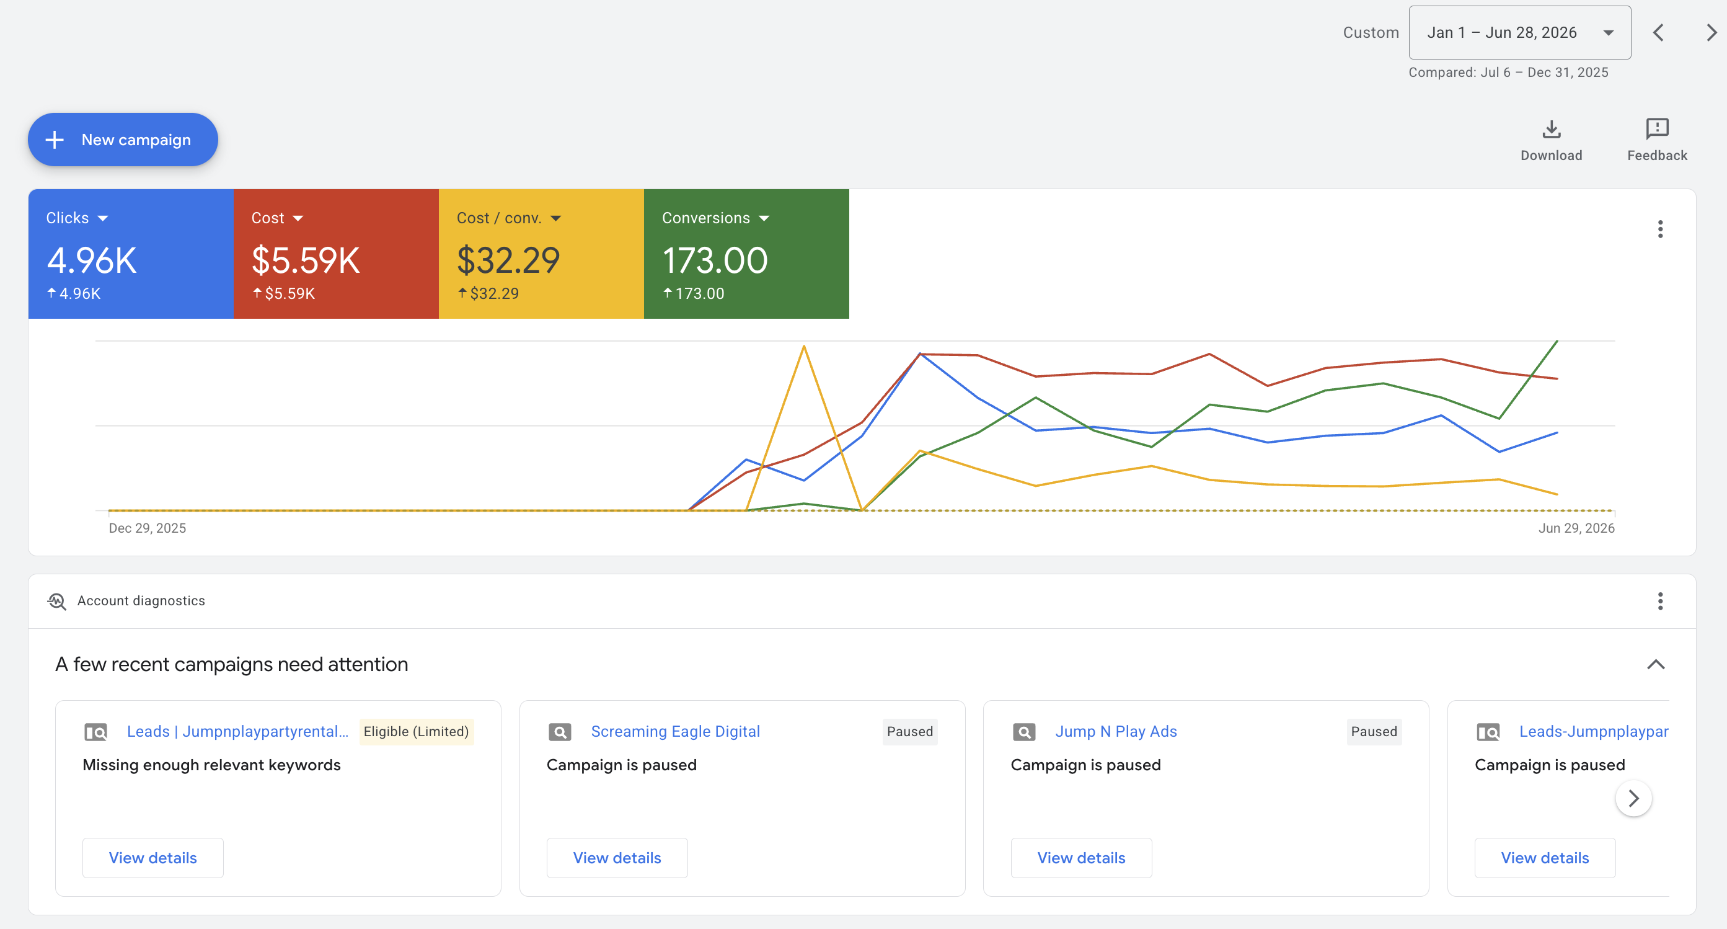1727x929 pixels.
Task: Open the Leads | Jumpnplaypartyrental campaign link
Action: click(x=237, y=731)
